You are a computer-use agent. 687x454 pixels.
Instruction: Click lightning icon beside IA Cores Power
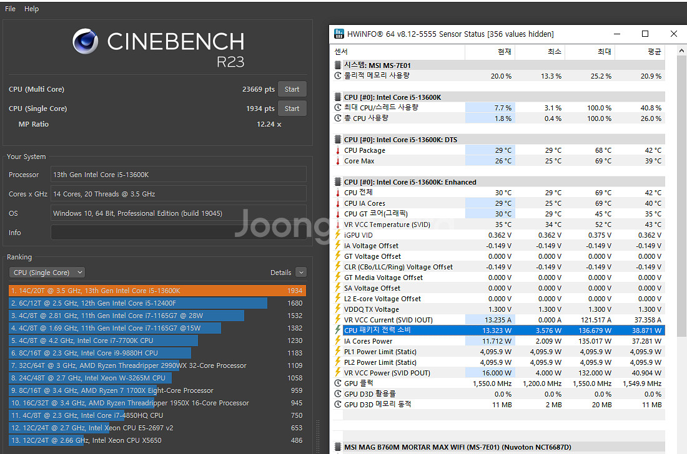(x=338, y=341)
